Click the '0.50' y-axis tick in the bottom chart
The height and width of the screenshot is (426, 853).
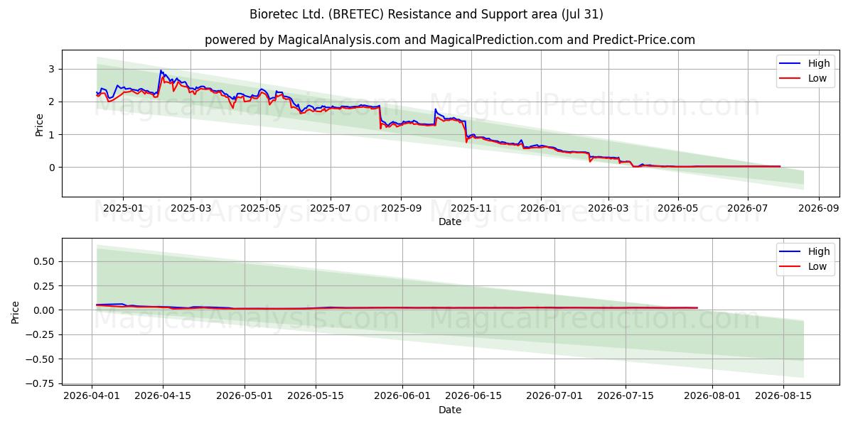[45, 261]
